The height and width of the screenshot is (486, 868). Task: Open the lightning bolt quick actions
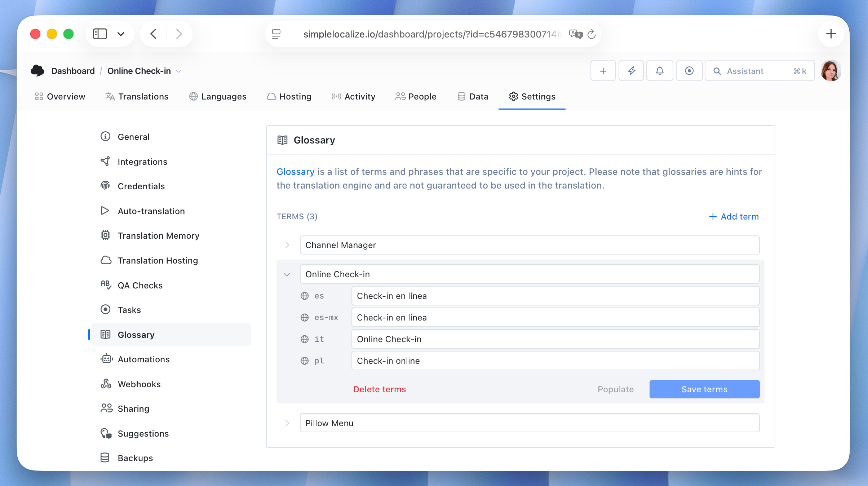coord(632,71)
